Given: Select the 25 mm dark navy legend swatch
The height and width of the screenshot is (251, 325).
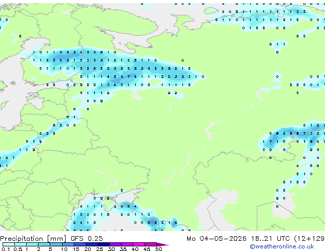Looking at the screenshot, I should click(x=104, y=244).
